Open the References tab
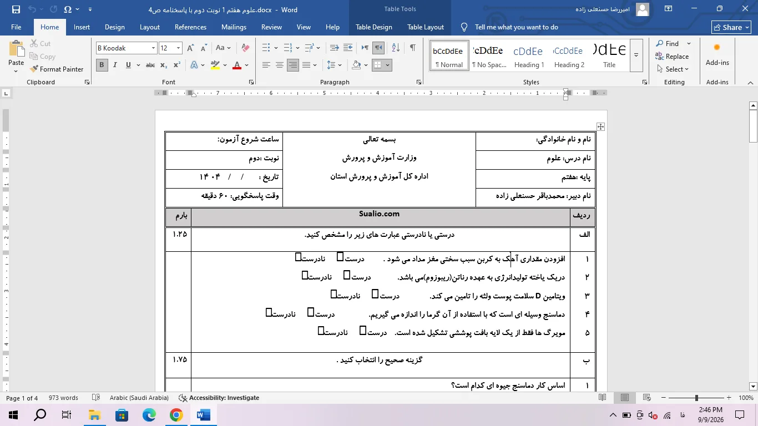Image resolution: width=758 pixels, height=426 pixels. (x=190, y=27)
